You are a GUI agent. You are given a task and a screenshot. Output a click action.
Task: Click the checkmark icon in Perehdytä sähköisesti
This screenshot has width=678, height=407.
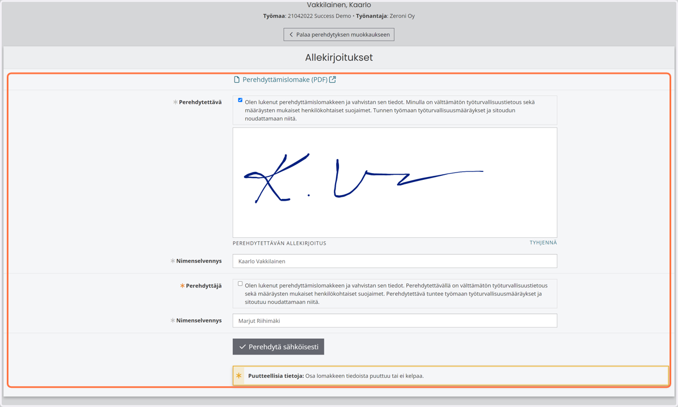pos(242,347)
